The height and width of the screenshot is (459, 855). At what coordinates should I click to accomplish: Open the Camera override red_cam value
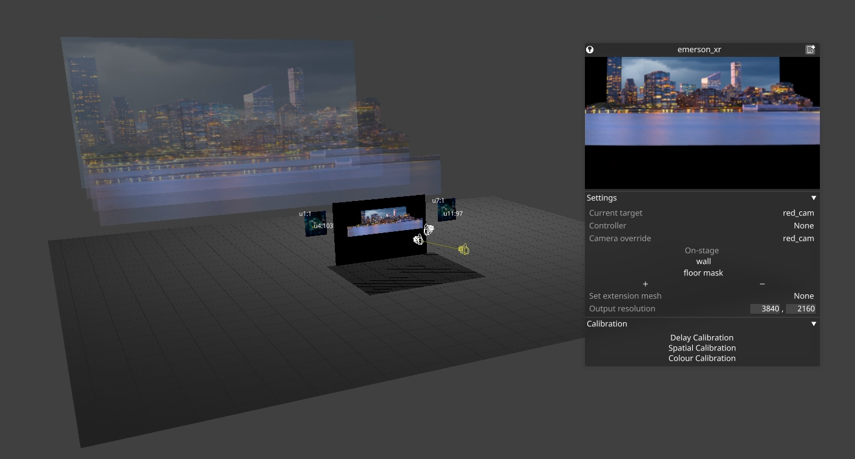[x=798, y=239]
